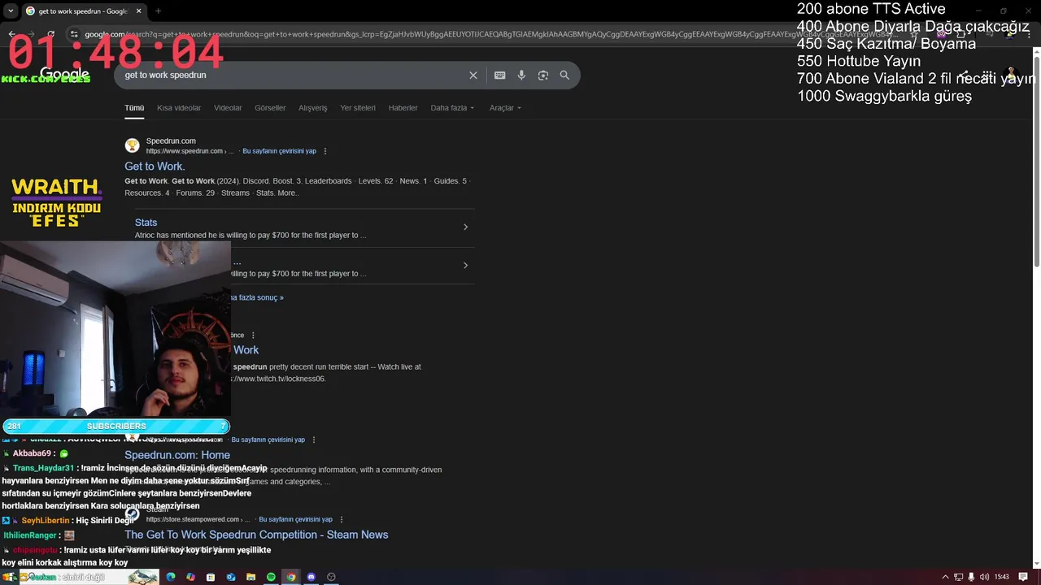Expand the Daha fazla dropdown
Viewport: 1041px width, 585px height.
(x=452, y=108)
